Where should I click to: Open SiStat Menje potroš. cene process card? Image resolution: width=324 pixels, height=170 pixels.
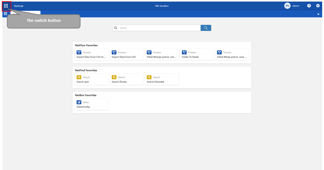232,55
